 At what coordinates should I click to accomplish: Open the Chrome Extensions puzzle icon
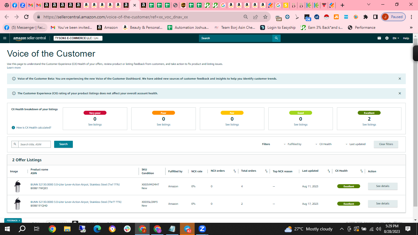366,17
